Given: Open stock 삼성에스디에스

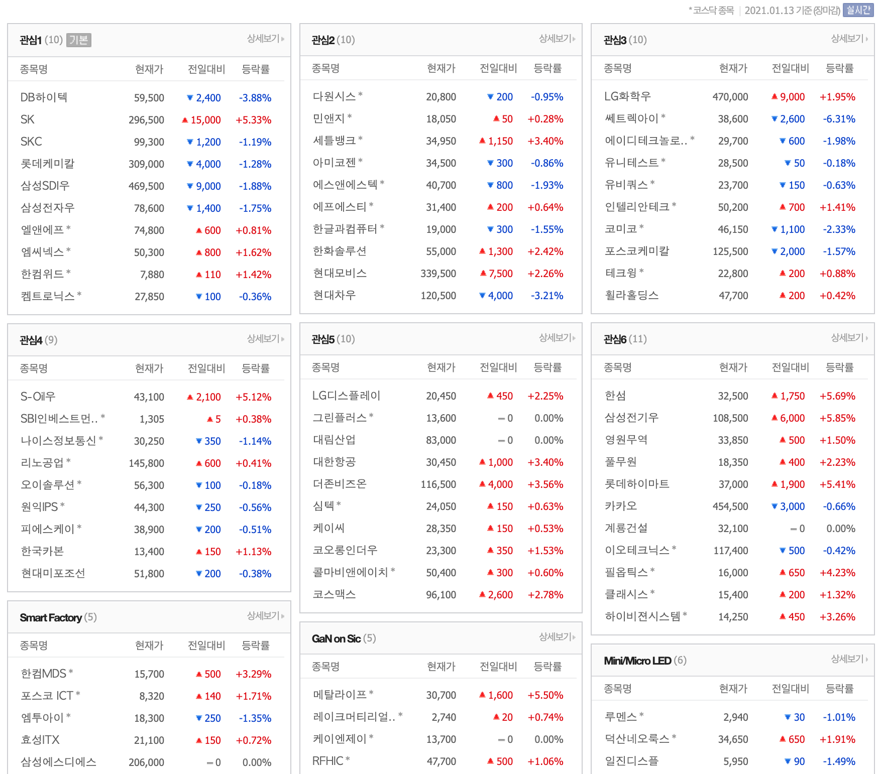Looking at the screenshot, I should pyautogui.click(x=58, y=762).
